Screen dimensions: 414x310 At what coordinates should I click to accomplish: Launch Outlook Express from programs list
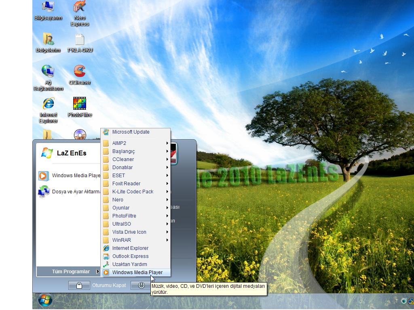[136, 256]
